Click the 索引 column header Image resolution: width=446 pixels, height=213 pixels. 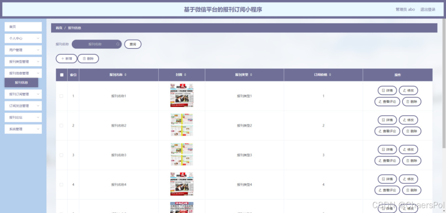tap(73, 75)
